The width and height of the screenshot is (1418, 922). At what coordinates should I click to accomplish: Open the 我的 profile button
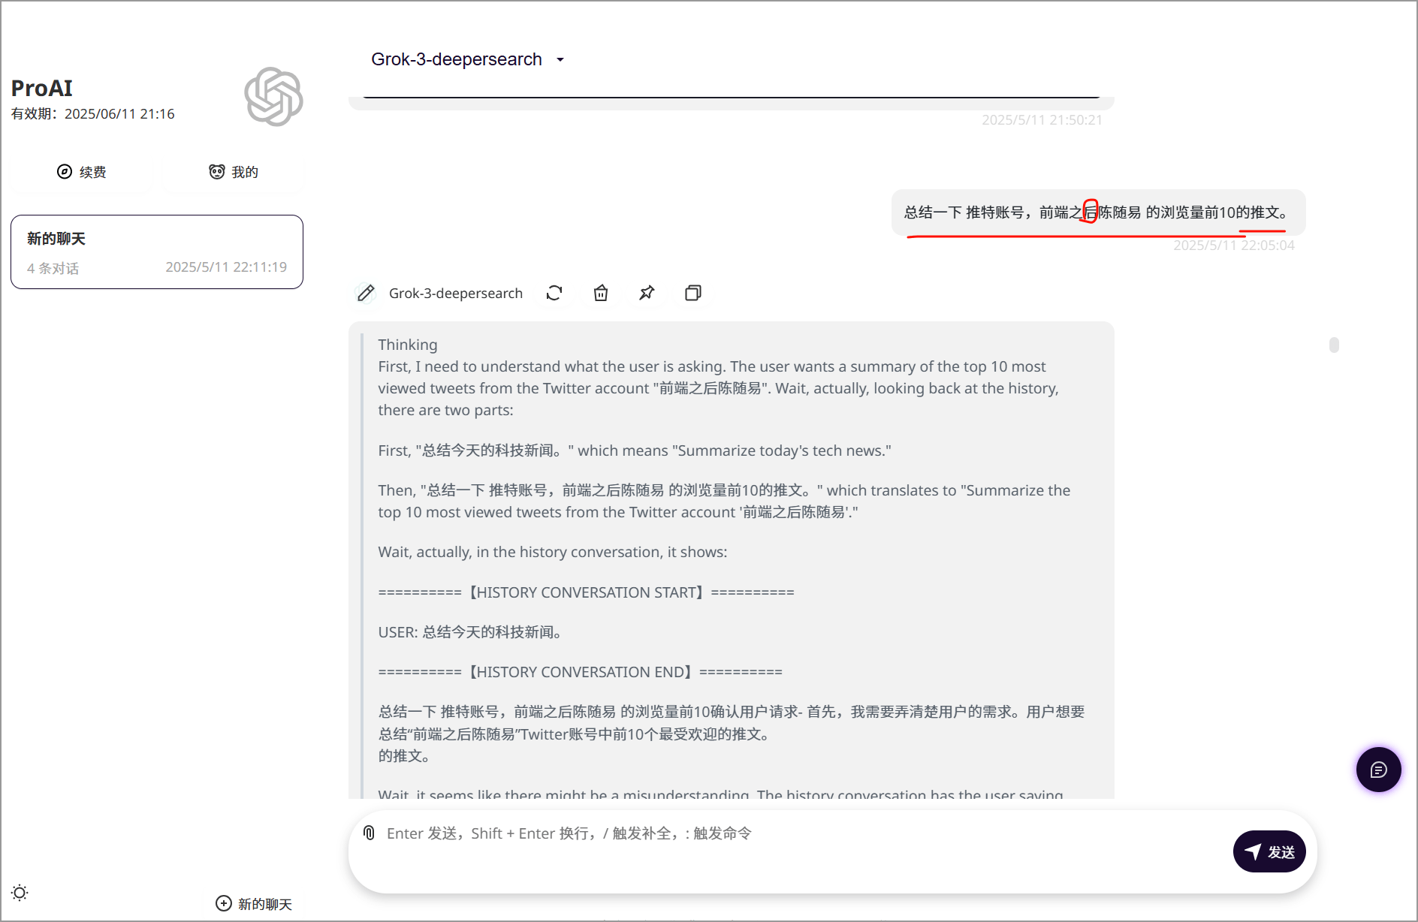click(x=234, y=172)
